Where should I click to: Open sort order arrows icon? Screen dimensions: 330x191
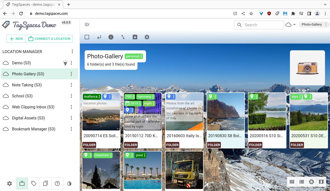click(x=123, y=37)
